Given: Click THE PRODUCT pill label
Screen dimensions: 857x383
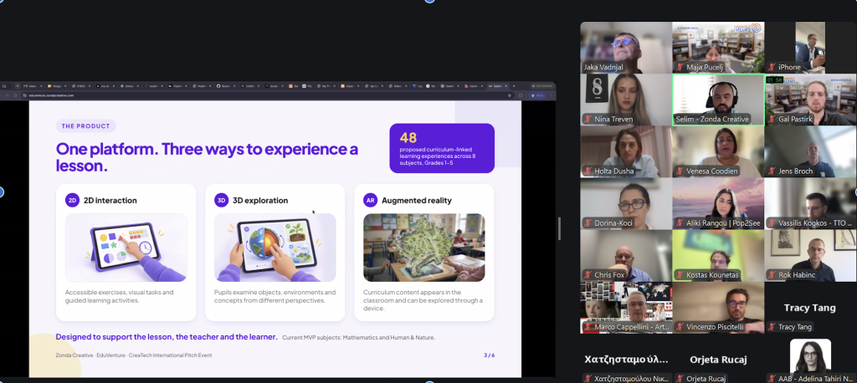Looking at the screenshot, I should tap(86, 126).
